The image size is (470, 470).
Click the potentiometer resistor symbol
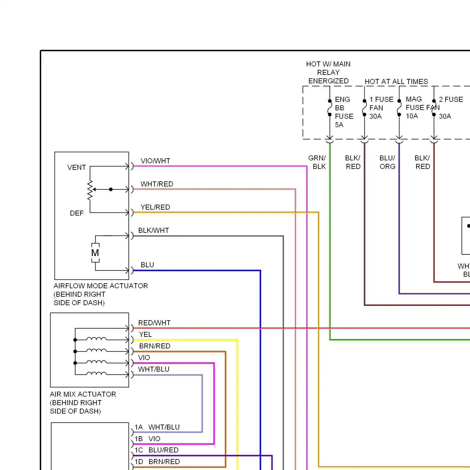[x=90, y=190]
